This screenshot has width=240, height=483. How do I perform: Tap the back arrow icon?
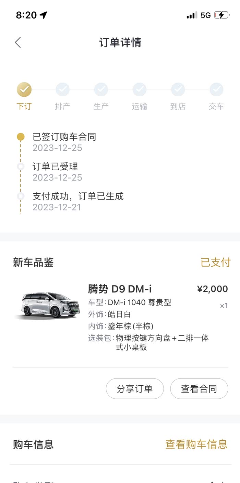(x=18, y=43)
